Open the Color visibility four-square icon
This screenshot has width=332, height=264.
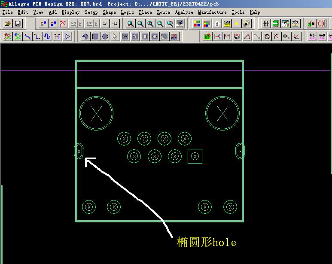pos(197,24)
